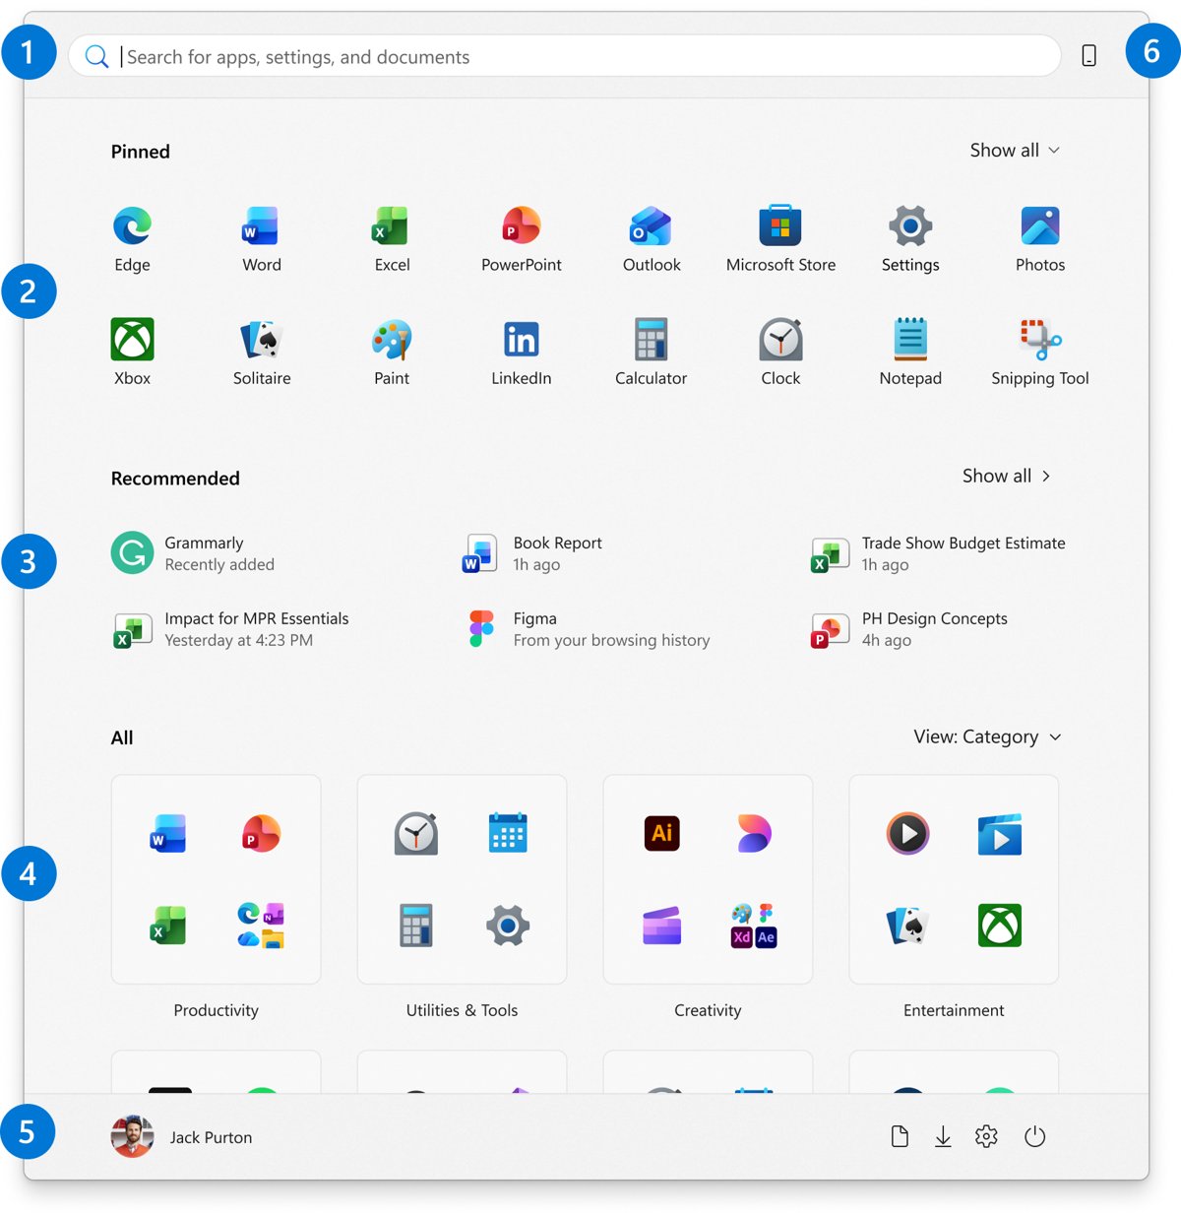1181x1216 pixels.
Task: Launch Adobe Illustrator in Creativity category
Action: (661, 833)
